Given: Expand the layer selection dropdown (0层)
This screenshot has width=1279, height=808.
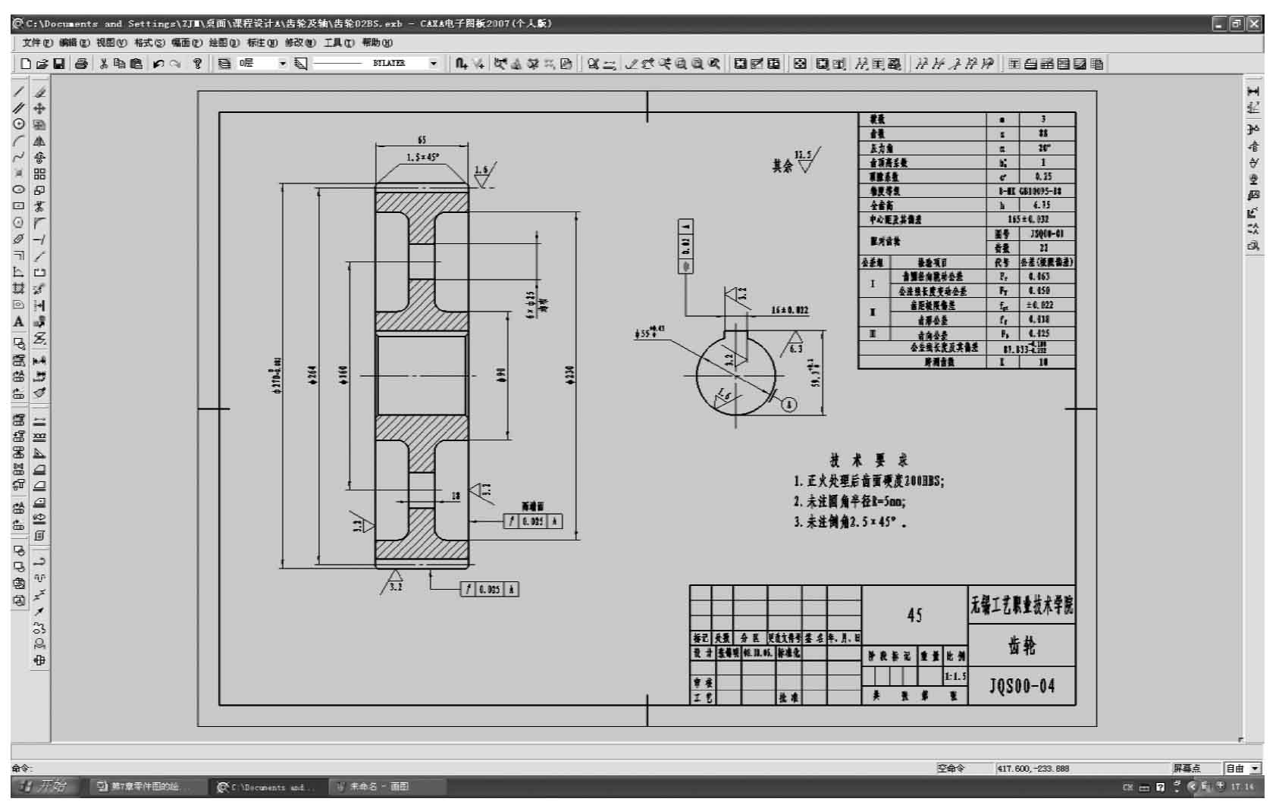Looking at the screenshot, I should pyautogui.click(x=282, y=64).
